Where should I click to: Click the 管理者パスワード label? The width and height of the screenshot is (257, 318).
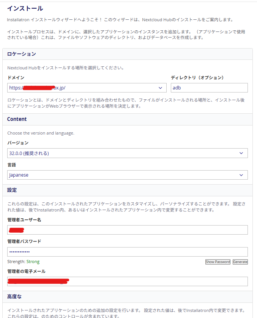point(24,241)
